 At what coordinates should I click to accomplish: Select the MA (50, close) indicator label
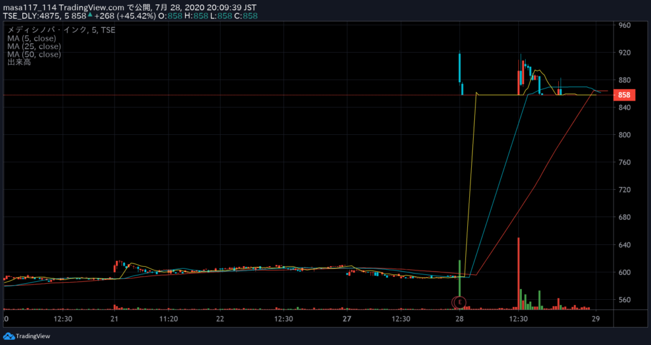pyautogui.click(x=34, y=54)
